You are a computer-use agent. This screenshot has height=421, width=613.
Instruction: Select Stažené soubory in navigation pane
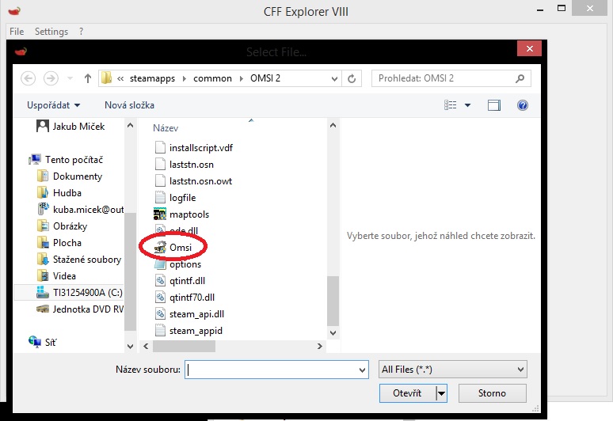pos(86,260)
